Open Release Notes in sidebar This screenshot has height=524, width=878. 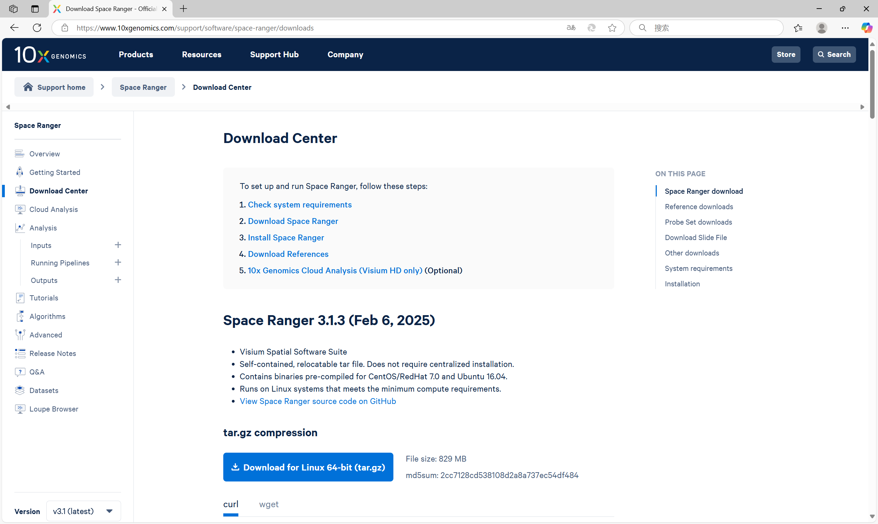[52, 353]
